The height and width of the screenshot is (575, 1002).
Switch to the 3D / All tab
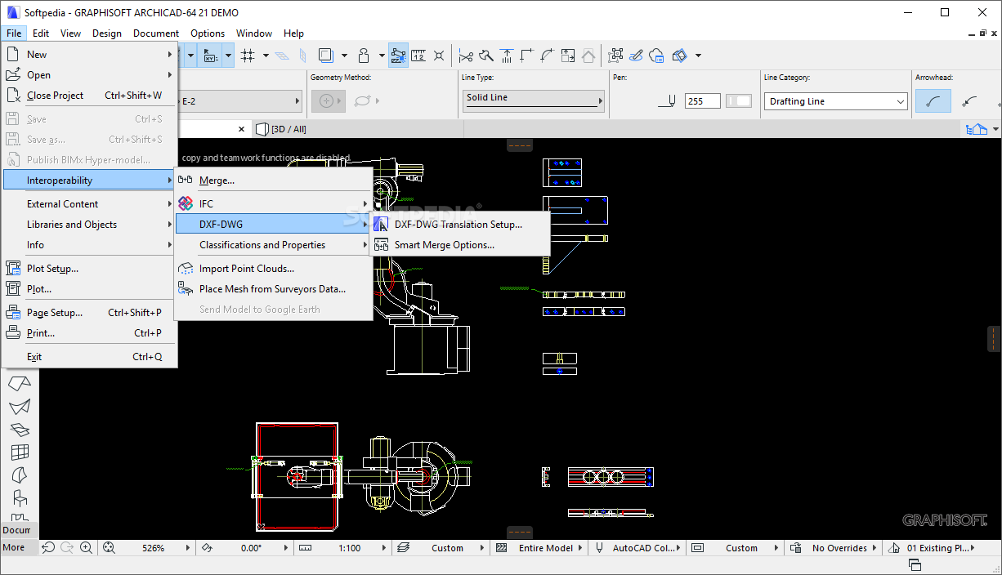click(282, 129)
